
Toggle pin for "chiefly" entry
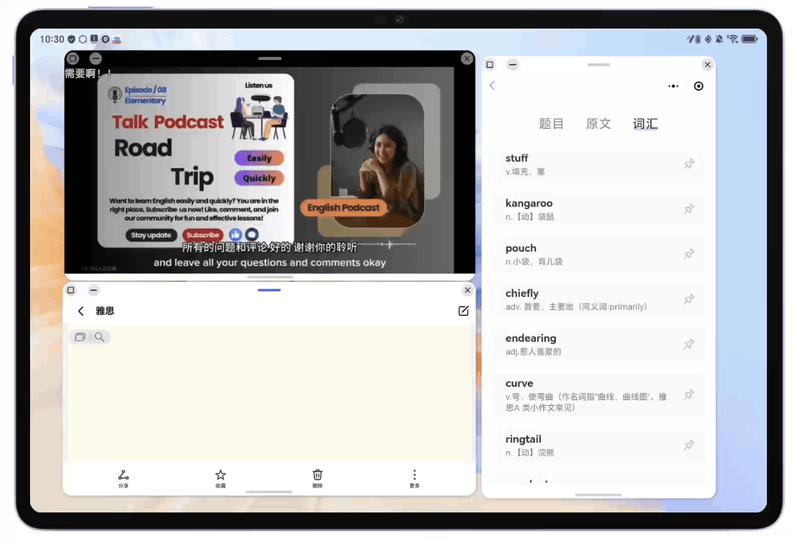click(x=689, y=299)
